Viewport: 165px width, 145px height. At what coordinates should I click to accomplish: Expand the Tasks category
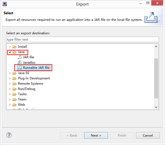tap(10, 94)
